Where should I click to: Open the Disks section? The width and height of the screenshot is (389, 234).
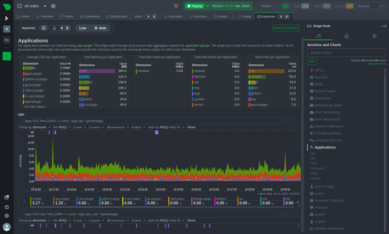tap(319, 84)
